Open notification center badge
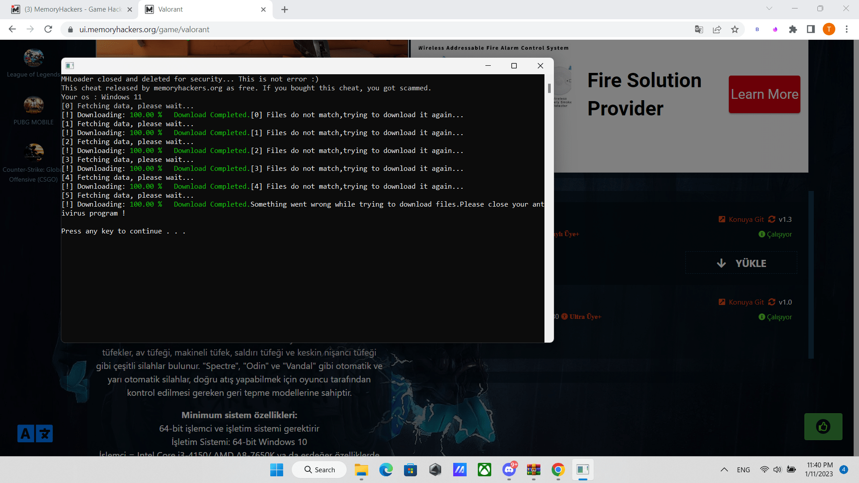This screenshot has height=483, width=859. (844, 470)
